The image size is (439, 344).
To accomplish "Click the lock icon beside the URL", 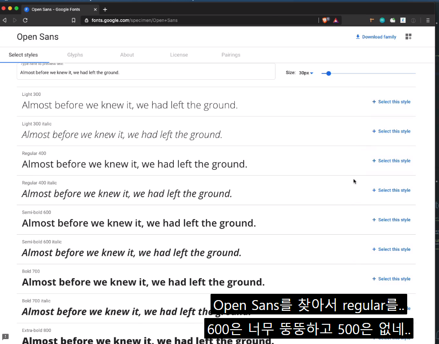I will click(x=86, y=20).
